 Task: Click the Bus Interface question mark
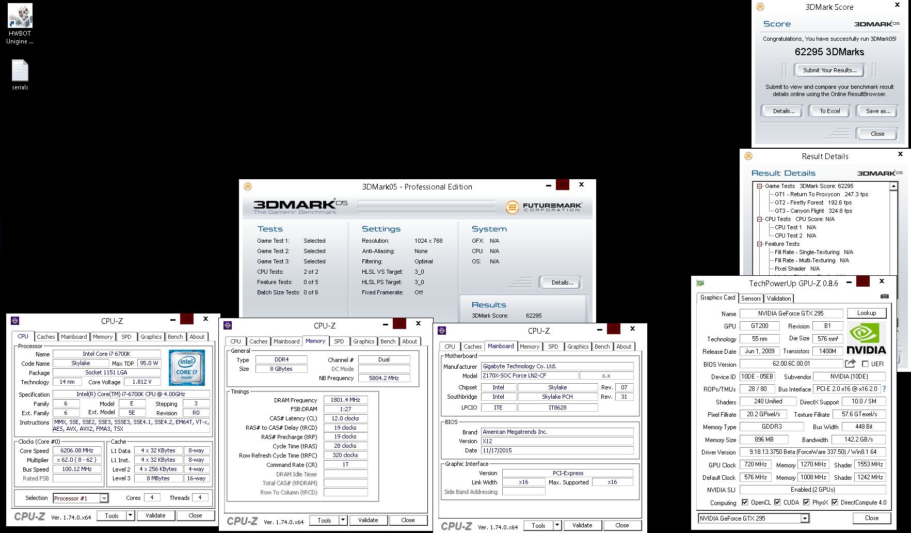pyautogui.click(x=884, y=389)
